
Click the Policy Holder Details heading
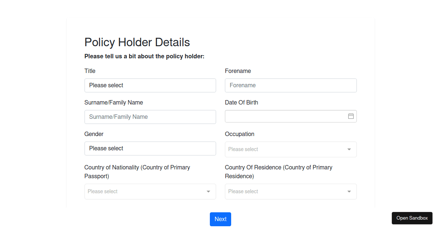(137, 42)
